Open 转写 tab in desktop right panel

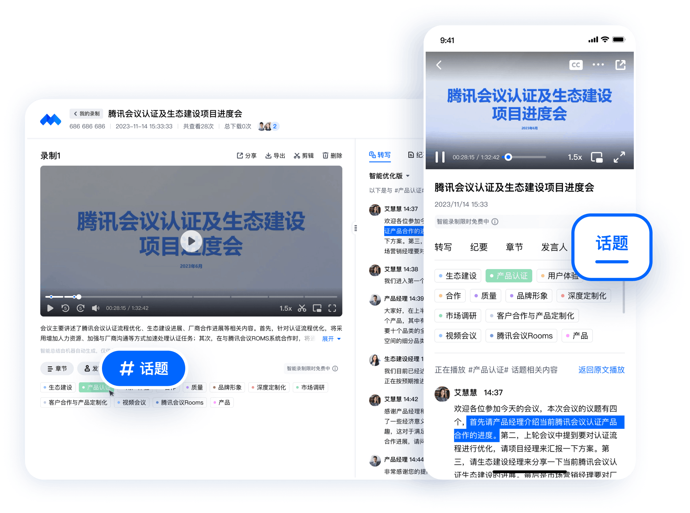(x=380, y=155)
